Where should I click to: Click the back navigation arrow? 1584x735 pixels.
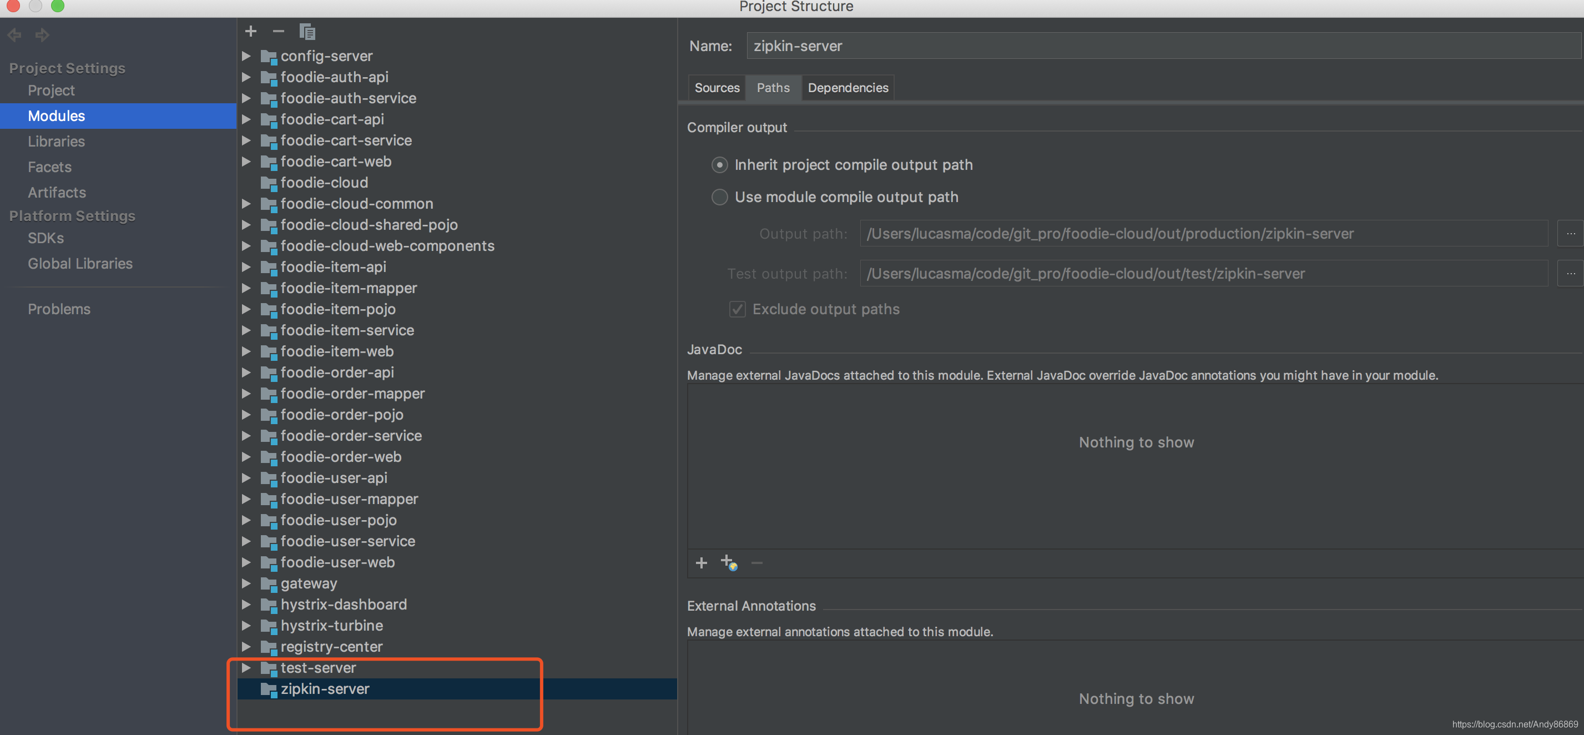pos(15,35)
